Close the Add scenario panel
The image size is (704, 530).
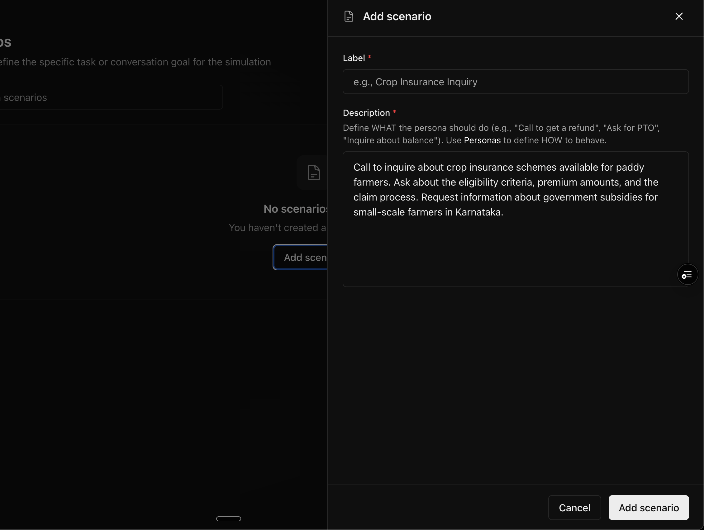679,16
